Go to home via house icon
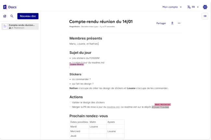 click(x=5, y=16)
